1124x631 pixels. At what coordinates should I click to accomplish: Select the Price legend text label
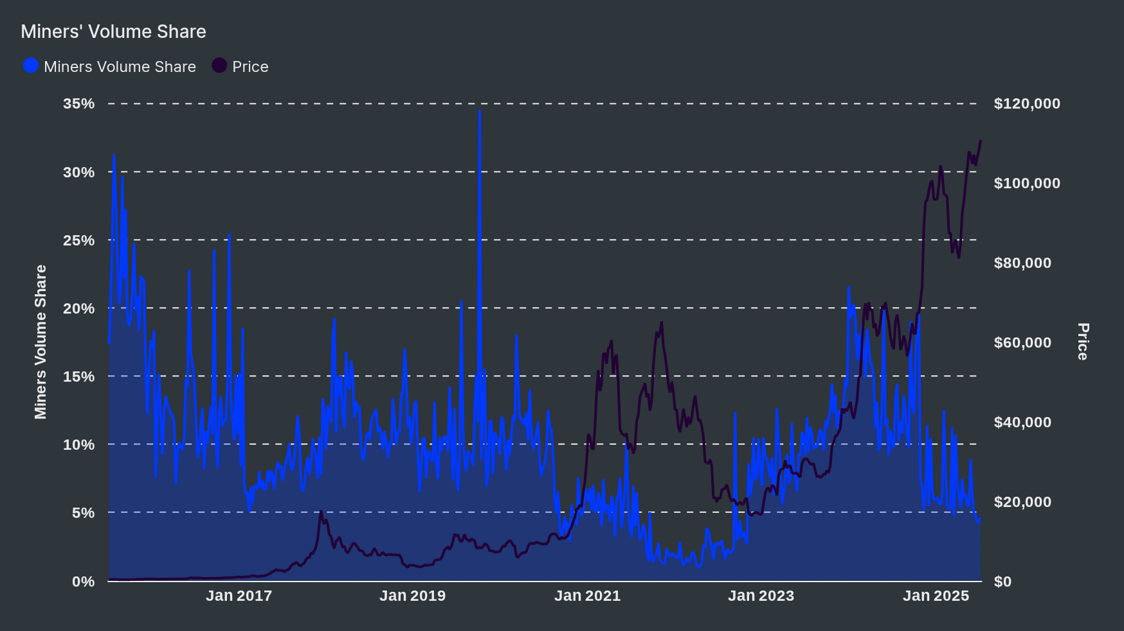pos(251,66)
